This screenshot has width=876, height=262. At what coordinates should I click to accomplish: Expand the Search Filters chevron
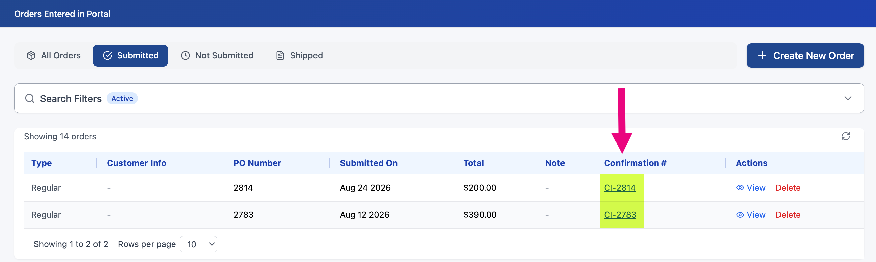[848, 98]
